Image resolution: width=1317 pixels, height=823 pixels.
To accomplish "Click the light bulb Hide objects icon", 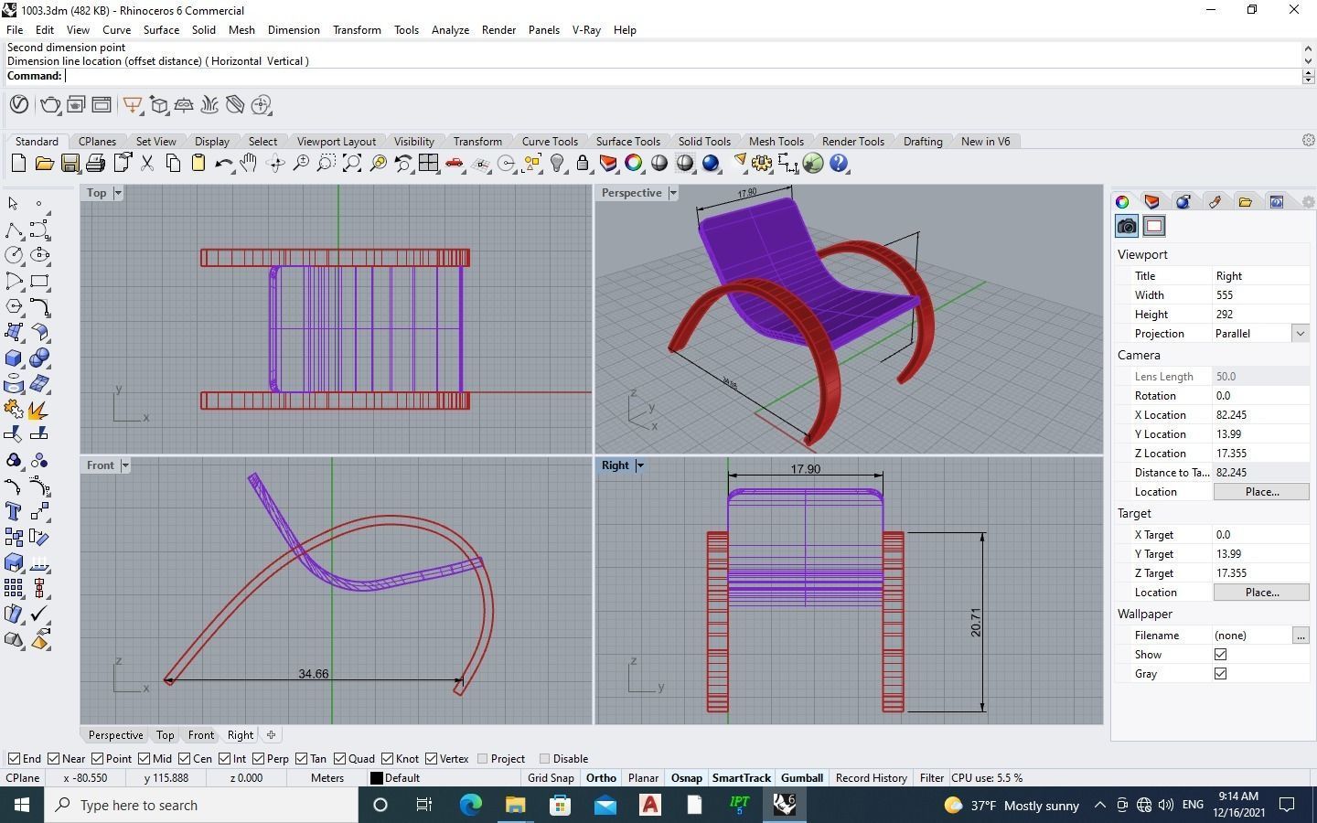I will pyautogui.click(x=557, y=164).
